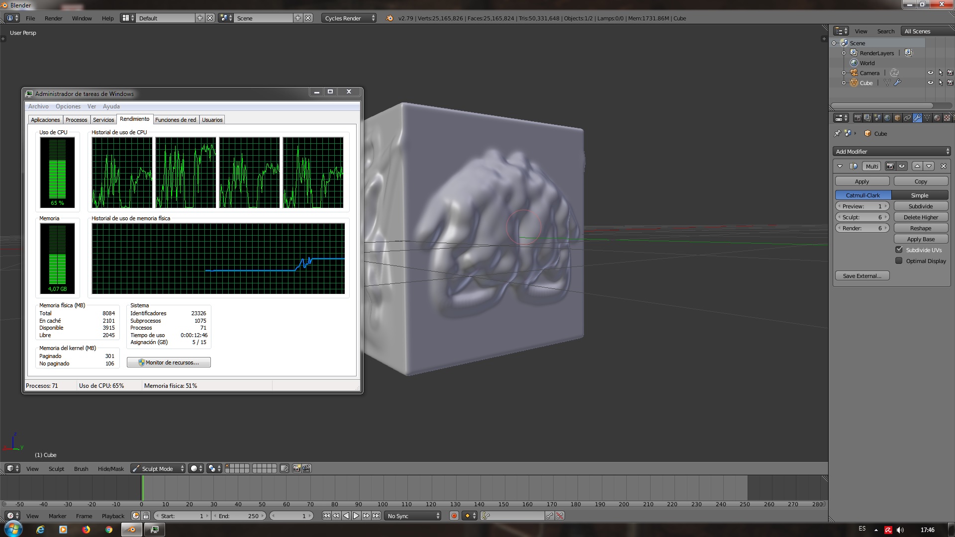955x537 pixels.
Task: Enable the Optimal Display checkbox
Action: point(899,261)
